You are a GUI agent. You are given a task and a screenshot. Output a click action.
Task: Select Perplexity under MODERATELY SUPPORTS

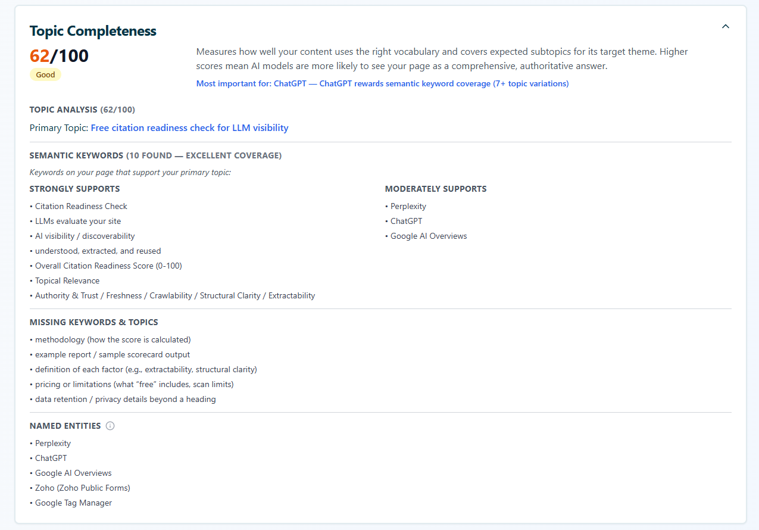(x=408, y=206)
